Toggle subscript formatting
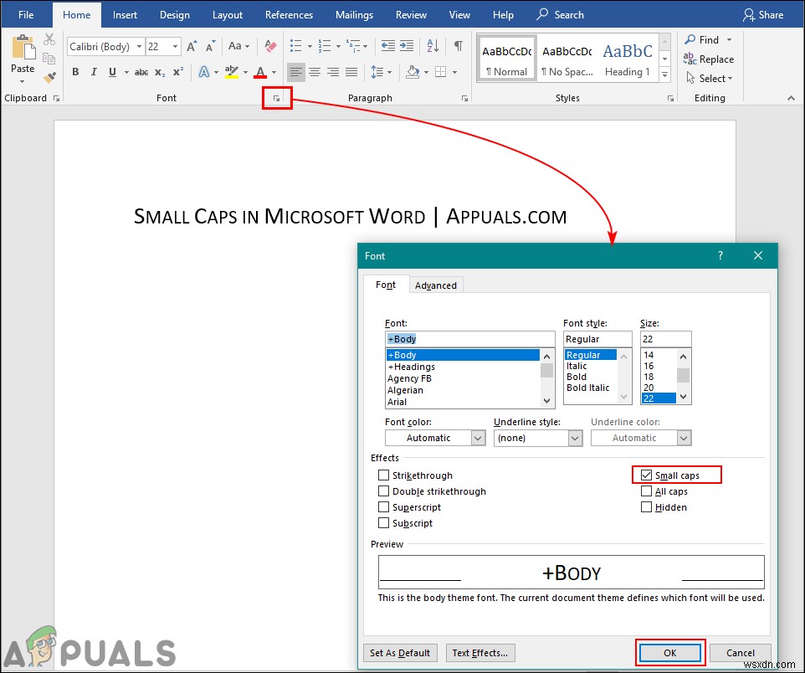 159,72
